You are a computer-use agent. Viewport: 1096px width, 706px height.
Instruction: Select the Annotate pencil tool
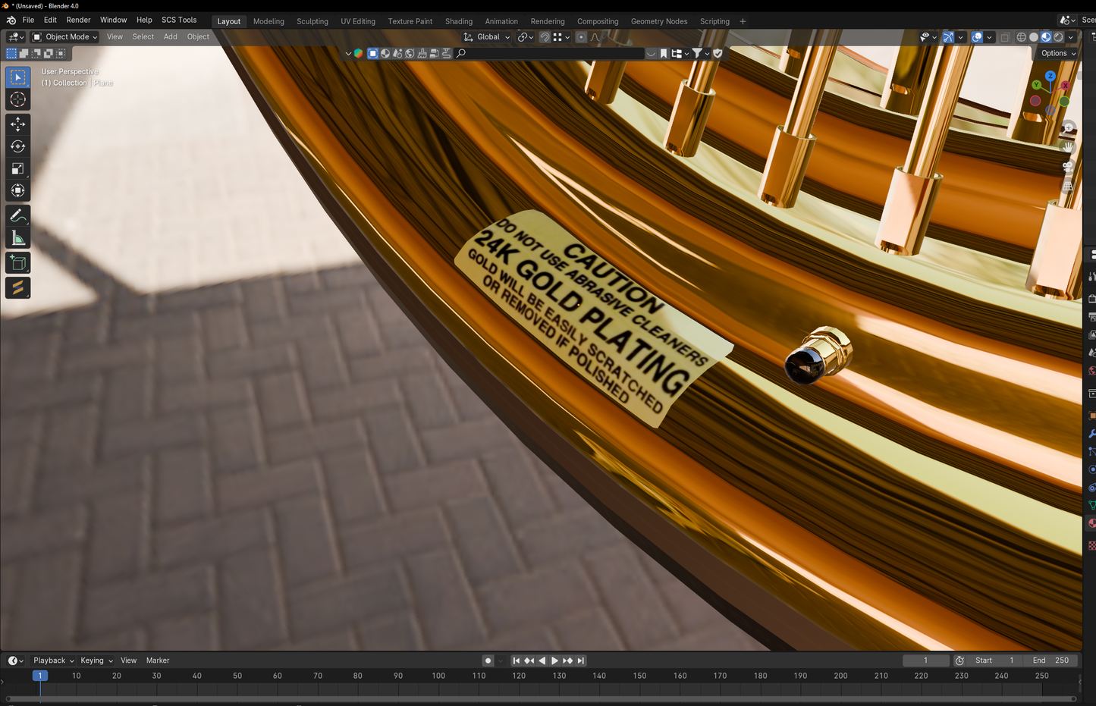pyautogui.click(x=18, y=216)
